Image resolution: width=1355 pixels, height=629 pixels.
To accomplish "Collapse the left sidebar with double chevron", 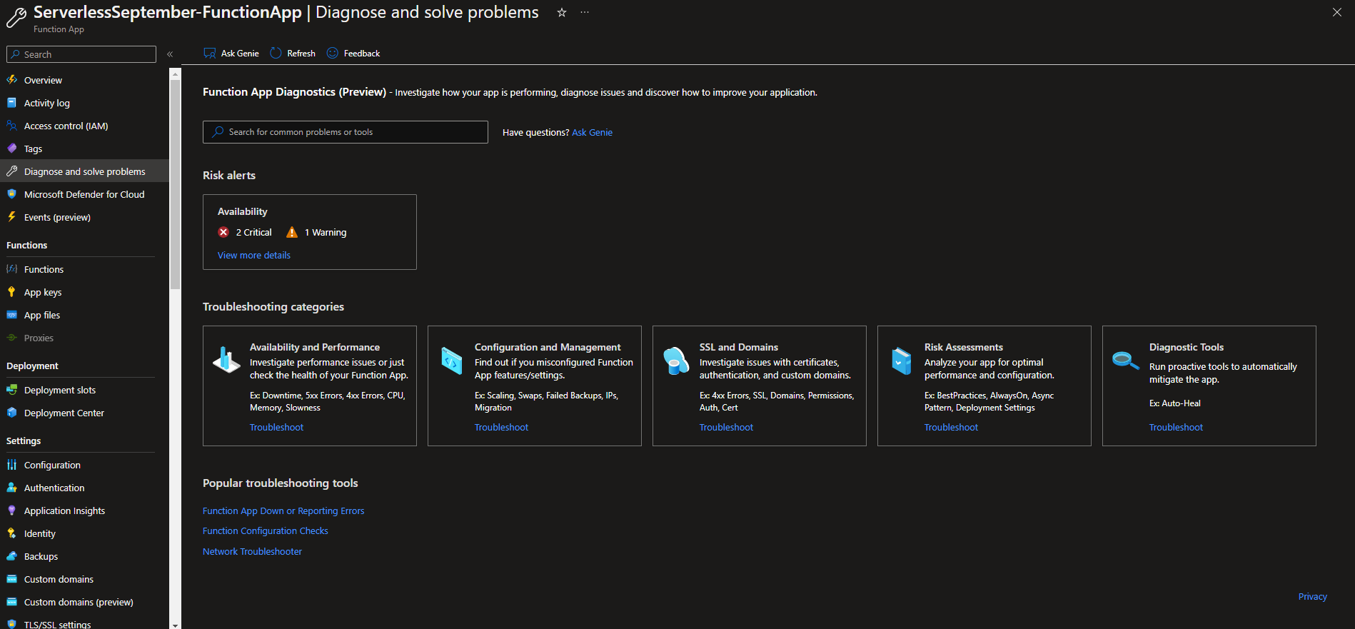I will (170, 54).
